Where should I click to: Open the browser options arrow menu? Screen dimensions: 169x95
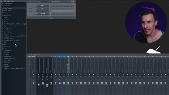2,1
